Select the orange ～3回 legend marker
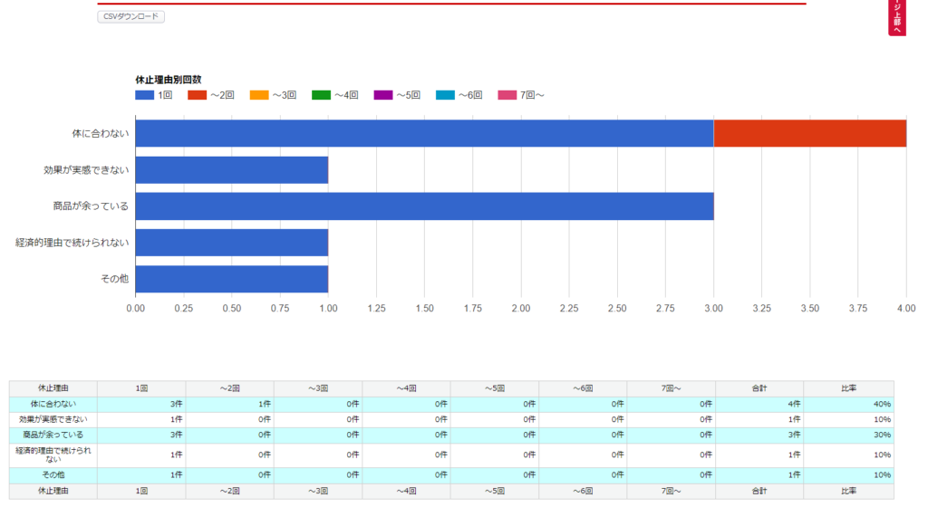Viewport: 928px width, 507px height. pos(259,95)
